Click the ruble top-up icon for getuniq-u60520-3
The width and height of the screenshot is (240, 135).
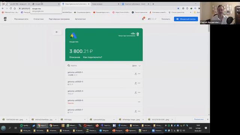(x=136, y=83)
